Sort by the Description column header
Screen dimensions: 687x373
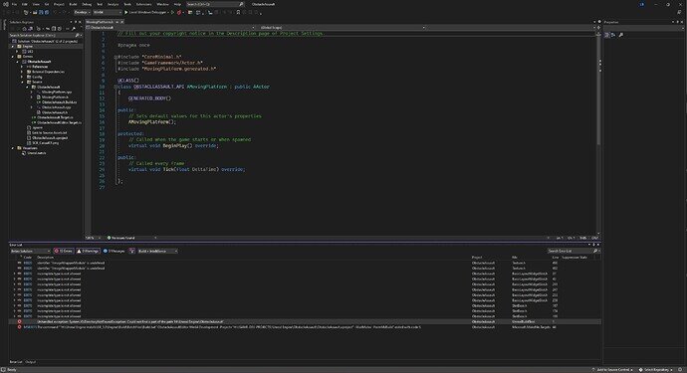(x=45, y=257)
